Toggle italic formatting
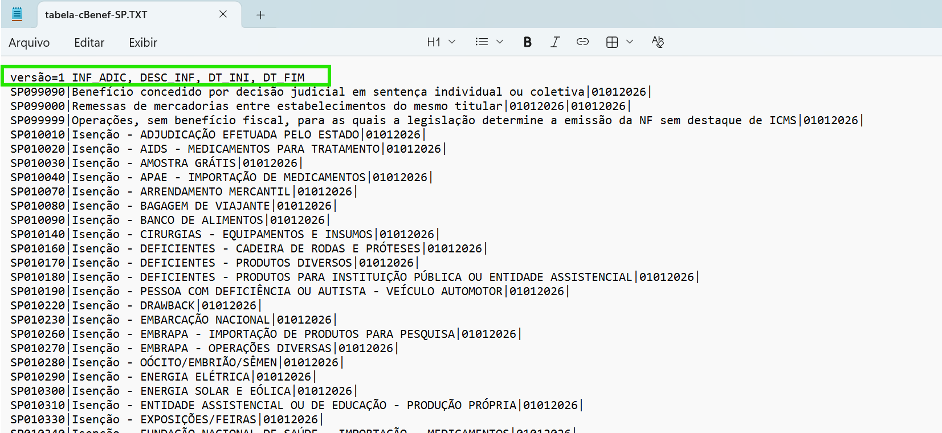Viewport: 942px width, 433px height. click(x=555, y=42)
